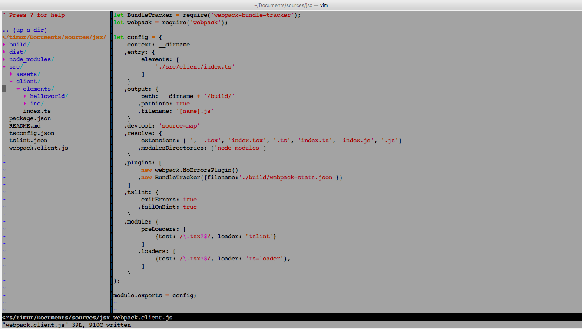This screenshot has width=582, height=329.
Task: Click the '39L, 910C written' message
Action: [x=101, y=325]
